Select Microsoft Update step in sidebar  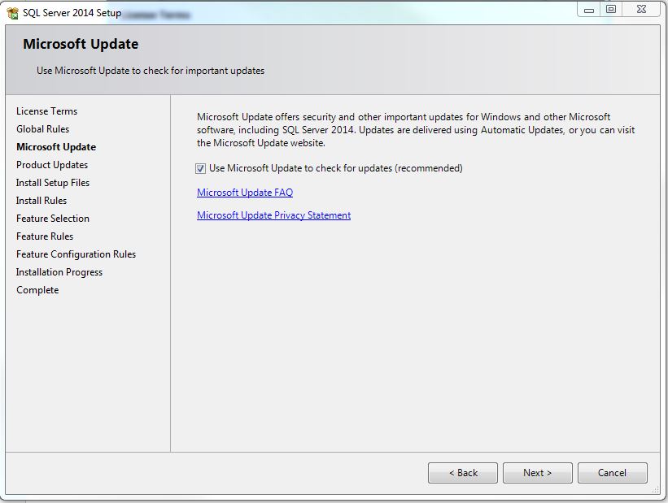click(56, 147)
